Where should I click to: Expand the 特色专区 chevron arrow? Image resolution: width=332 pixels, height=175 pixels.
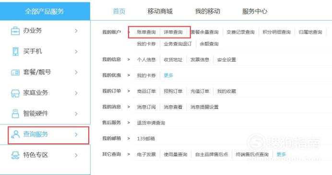tap(76, 155)
